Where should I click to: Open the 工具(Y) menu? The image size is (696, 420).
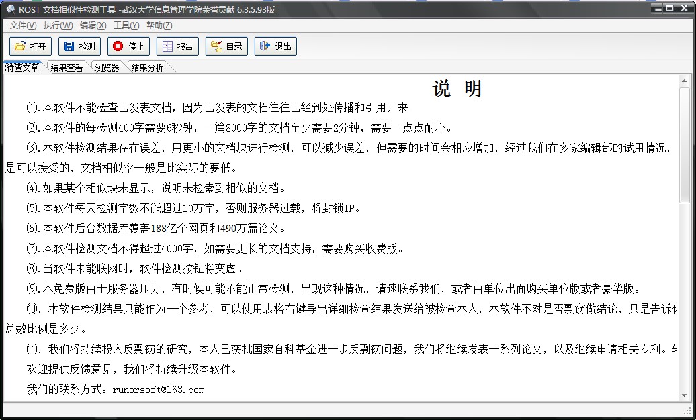pos(126,25)
